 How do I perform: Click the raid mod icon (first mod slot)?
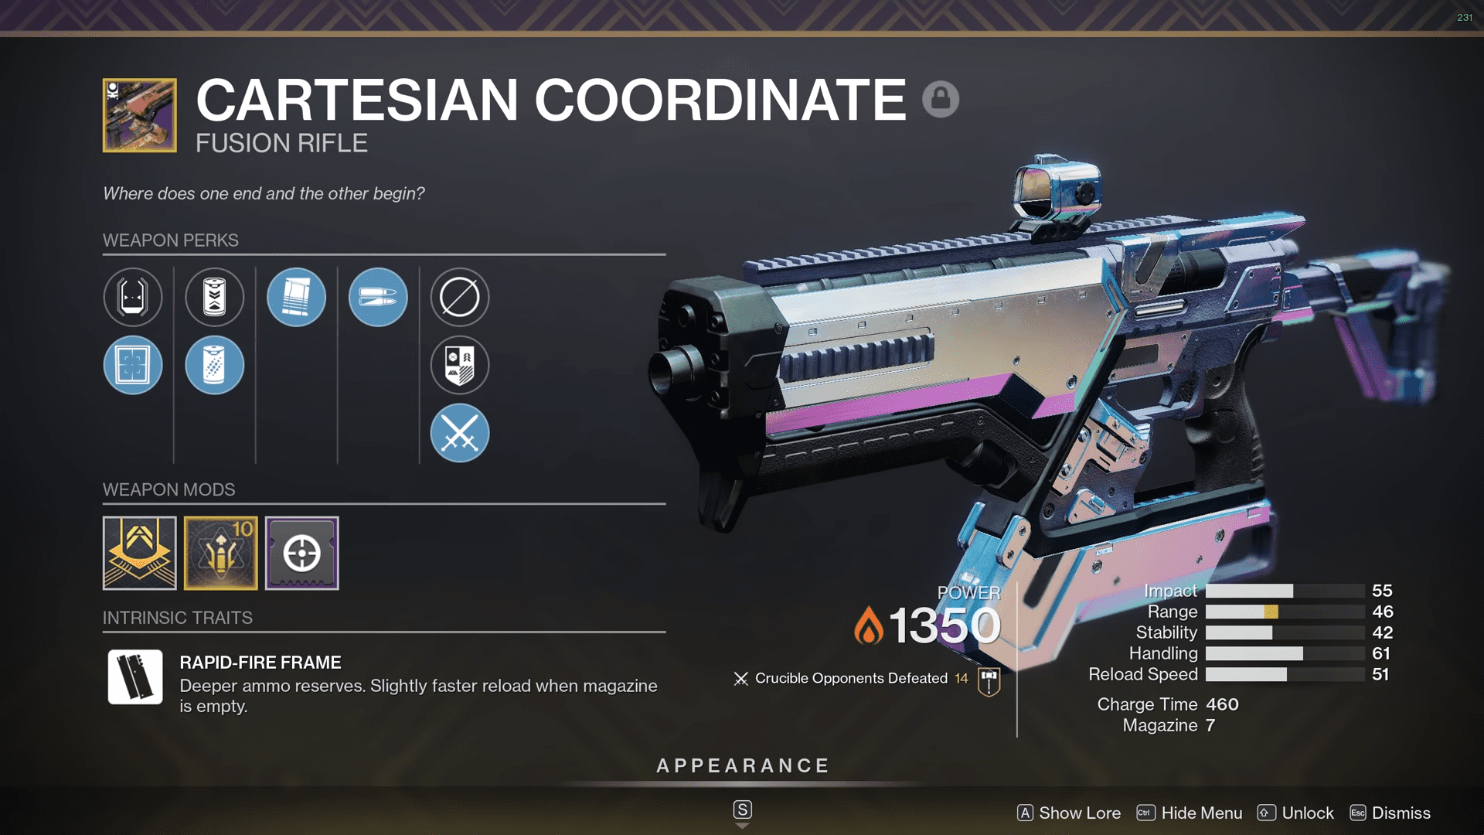click(140, 553)
